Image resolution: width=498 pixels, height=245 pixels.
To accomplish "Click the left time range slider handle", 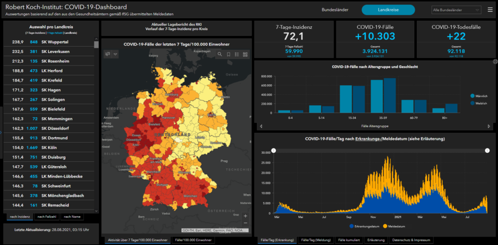I will (274, 151).
